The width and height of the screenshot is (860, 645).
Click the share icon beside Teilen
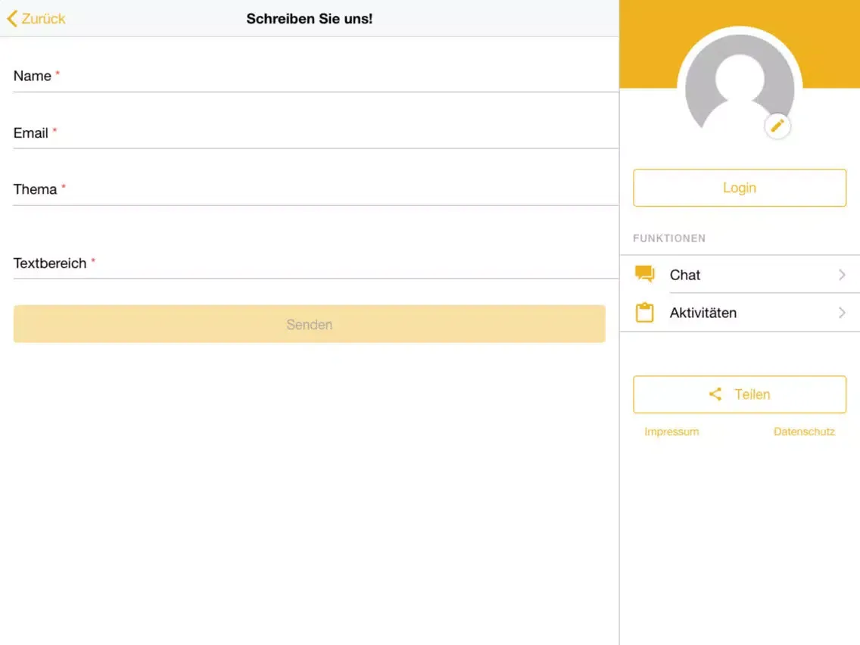(x=715, y=394)
